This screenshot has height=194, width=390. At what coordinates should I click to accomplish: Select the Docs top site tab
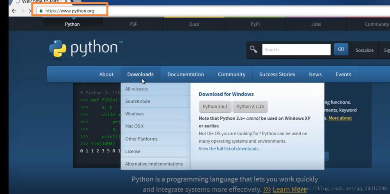click(x=194, y=24)
